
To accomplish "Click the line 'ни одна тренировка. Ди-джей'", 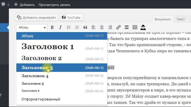I will 149,84.
